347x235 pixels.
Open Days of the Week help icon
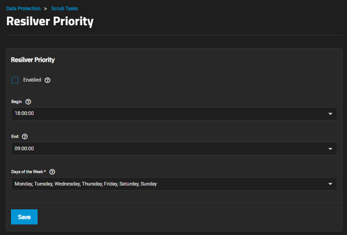52,172
